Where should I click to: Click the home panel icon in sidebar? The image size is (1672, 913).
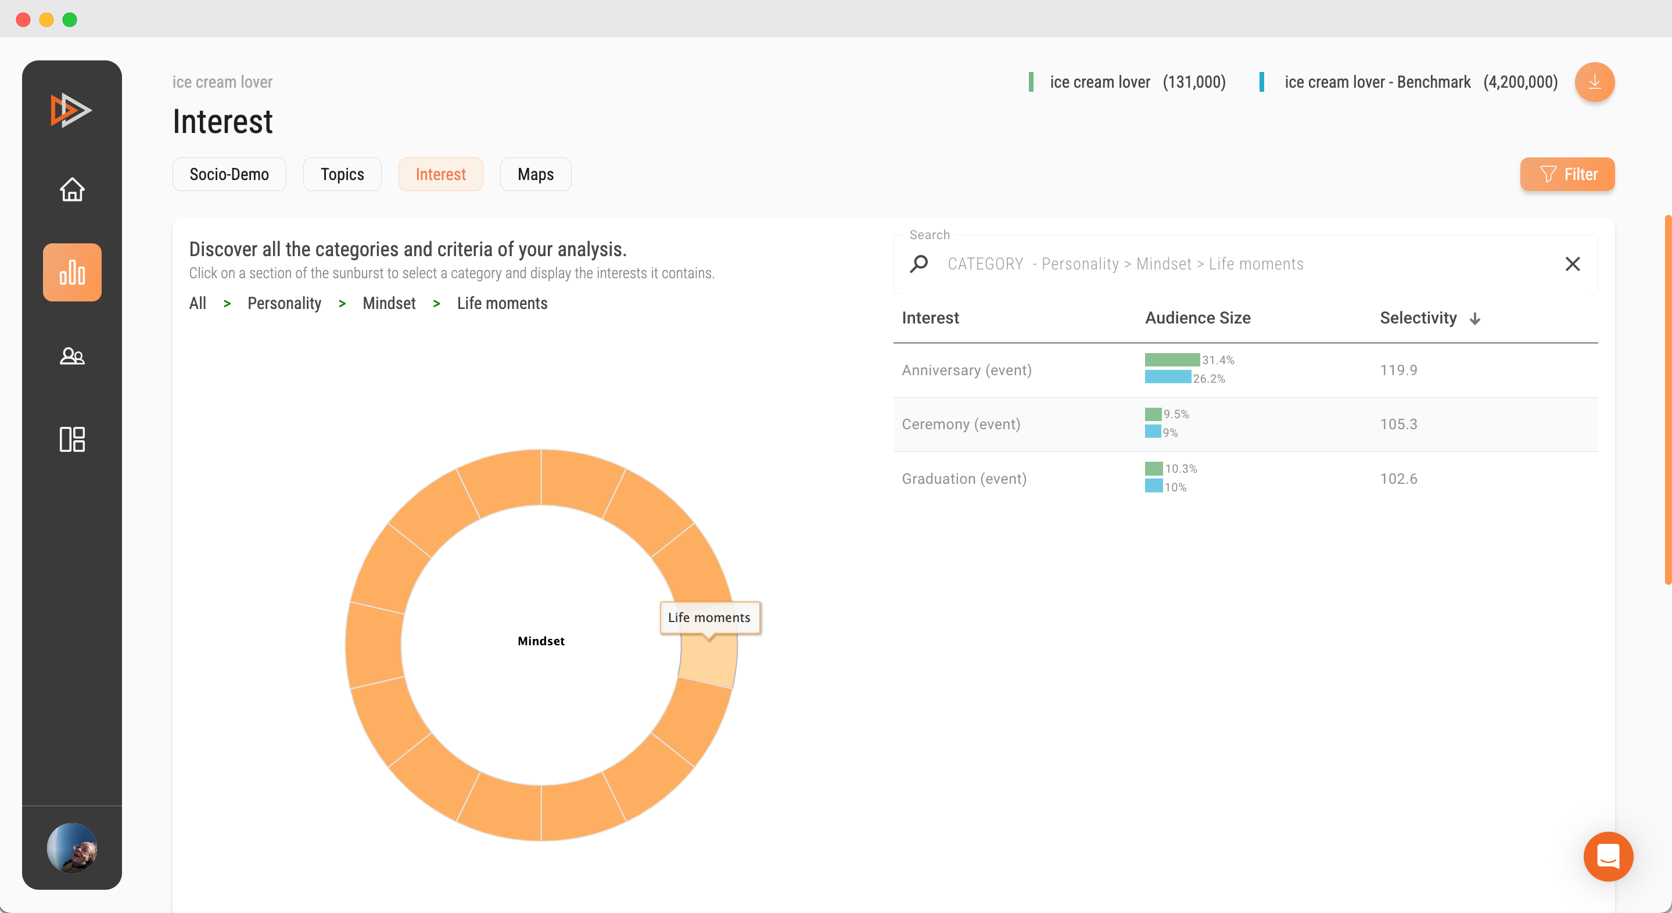pos(72,188)
